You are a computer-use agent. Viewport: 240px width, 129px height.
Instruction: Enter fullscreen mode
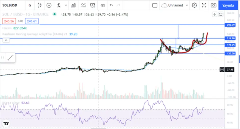204,5
